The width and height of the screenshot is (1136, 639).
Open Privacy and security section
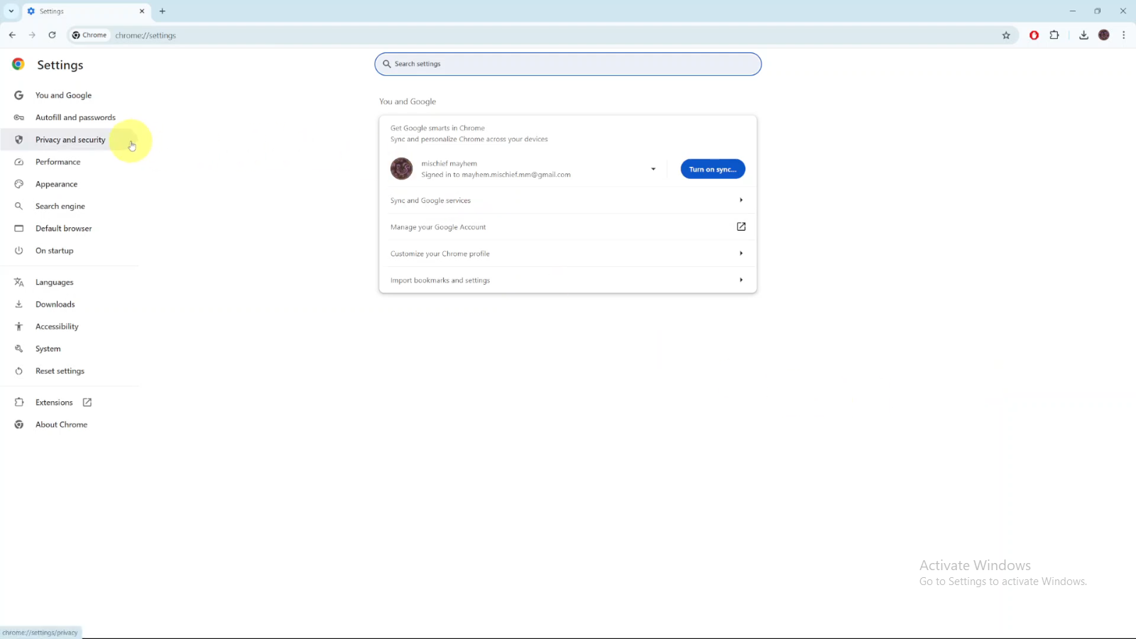(x=71, y=140)
